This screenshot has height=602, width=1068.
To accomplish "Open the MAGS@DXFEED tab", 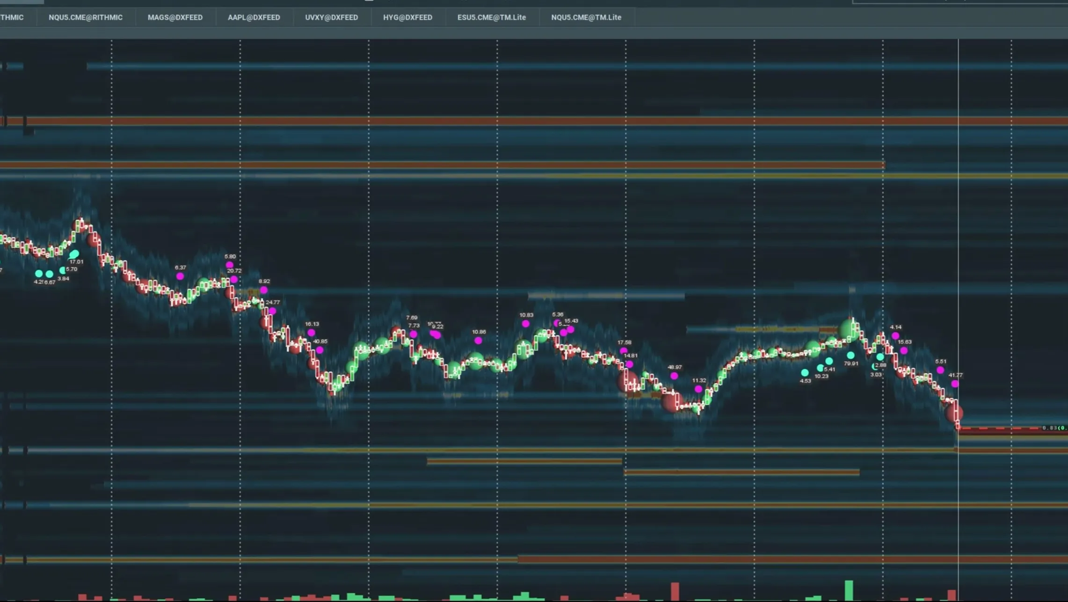I will click(x=175, y=17).
